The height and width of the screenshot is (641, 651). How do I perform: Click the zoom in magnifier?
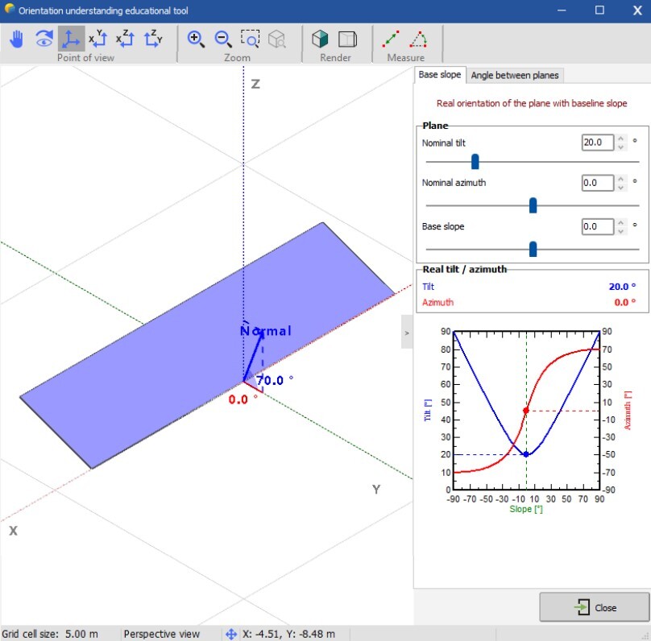click(196, 39)
